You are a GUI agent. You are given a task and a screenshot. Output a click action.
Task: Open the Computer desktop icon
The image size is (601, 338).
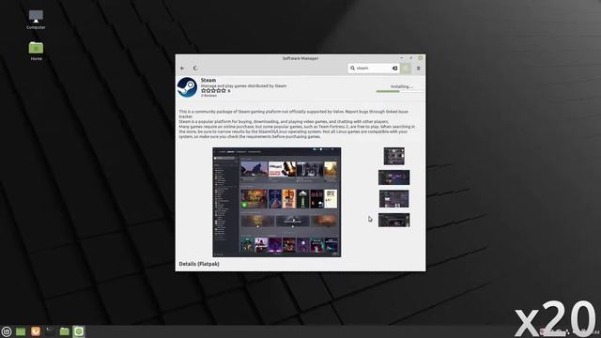[x=36, y=19]
